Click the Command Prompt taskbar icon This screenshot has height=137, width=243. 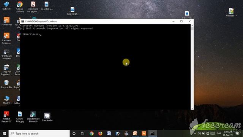coord(153,134)
